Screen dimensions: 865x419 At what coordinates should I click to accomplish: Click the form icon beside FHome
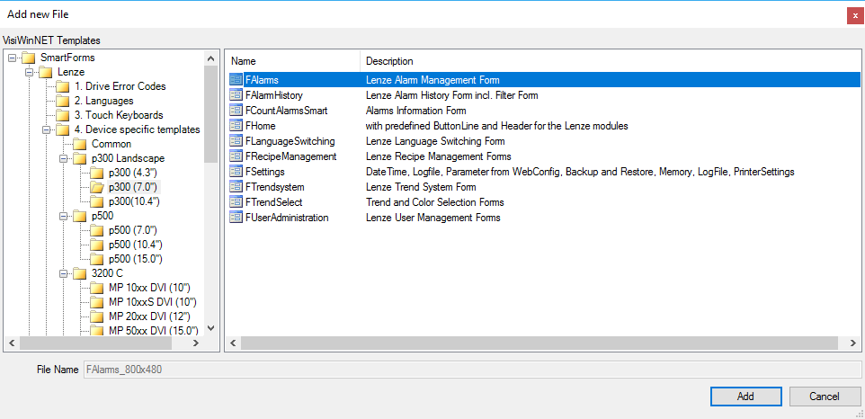tap(236, 126)
